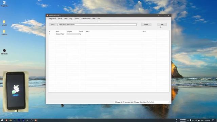Click the volume tray icon
The image size is (217, 122).
193,120
